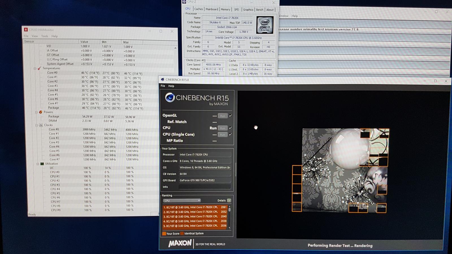This screenshot has width=452, height=254.
Task: Run the CPU (Single Core) test
Action: tap(223, 135)
